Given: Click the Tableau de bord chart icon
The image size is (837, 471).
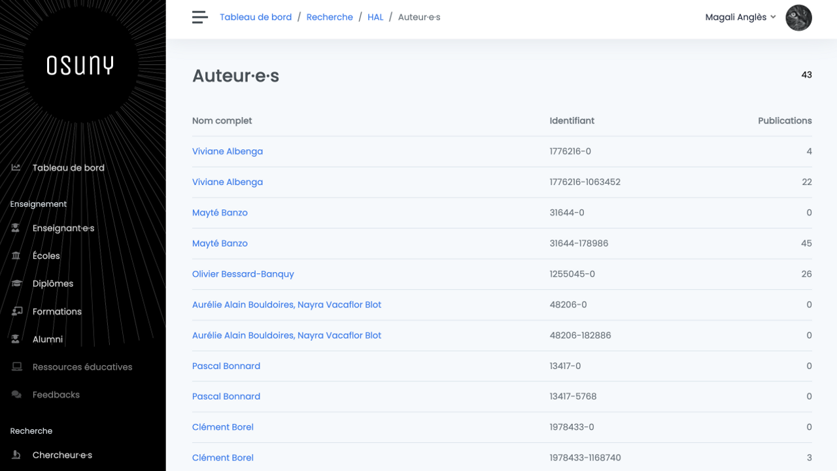Looking at the screenshot, I should click(16, 168).
